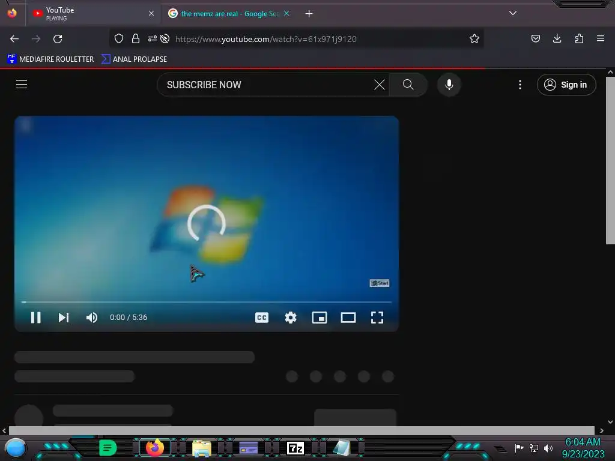The width and height of the screenshot is (615, 461).
Task: Open YouTube hamburger guide menu
Action: pos(22,84)
